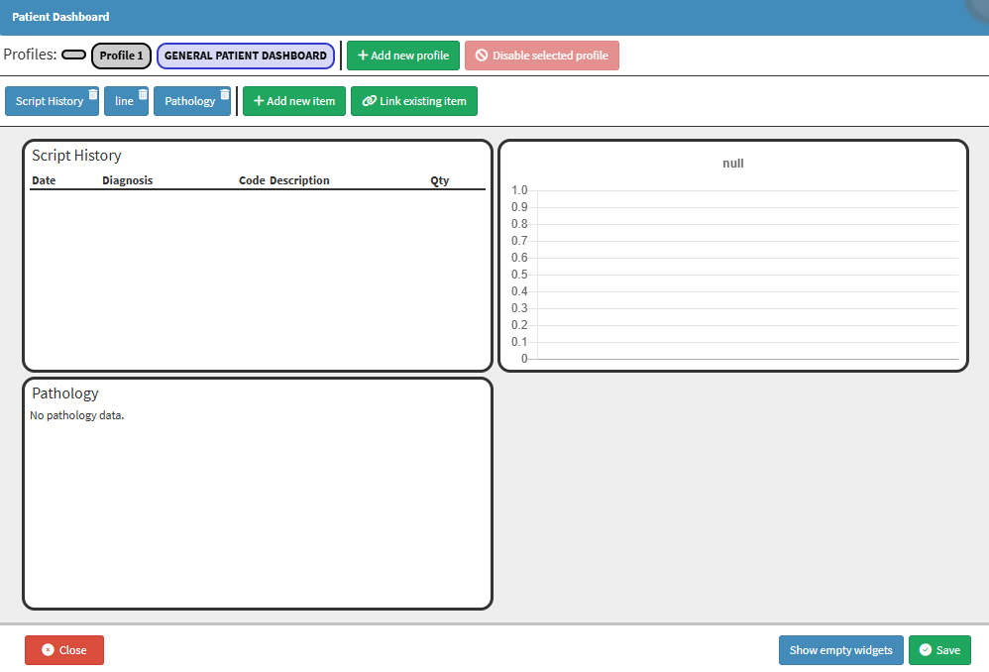Switch to Profile 1
This screenshot has width=989, height=672.
121,56
